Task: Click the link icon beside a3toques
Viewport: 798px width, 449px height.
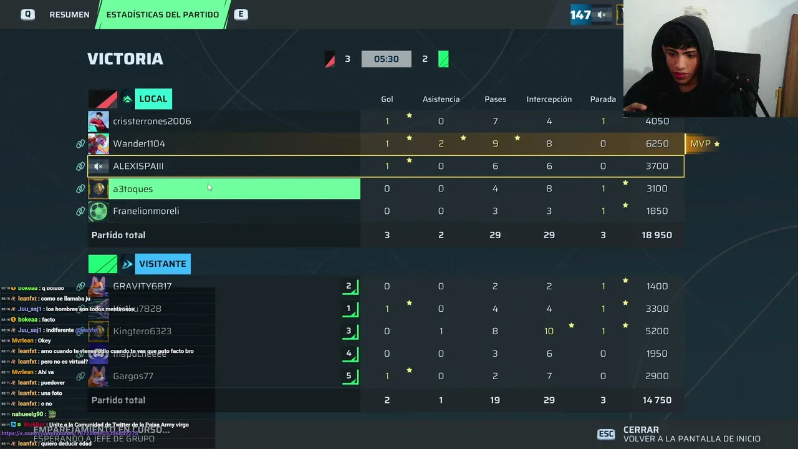Action: (80, 189)
